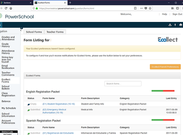Go to Class Registration
183x135 pixels.
[8, 94]
